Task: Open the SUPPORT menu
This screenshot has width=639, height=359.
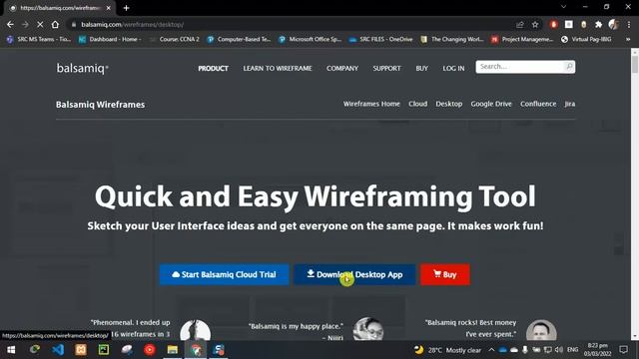Action: 386,69
